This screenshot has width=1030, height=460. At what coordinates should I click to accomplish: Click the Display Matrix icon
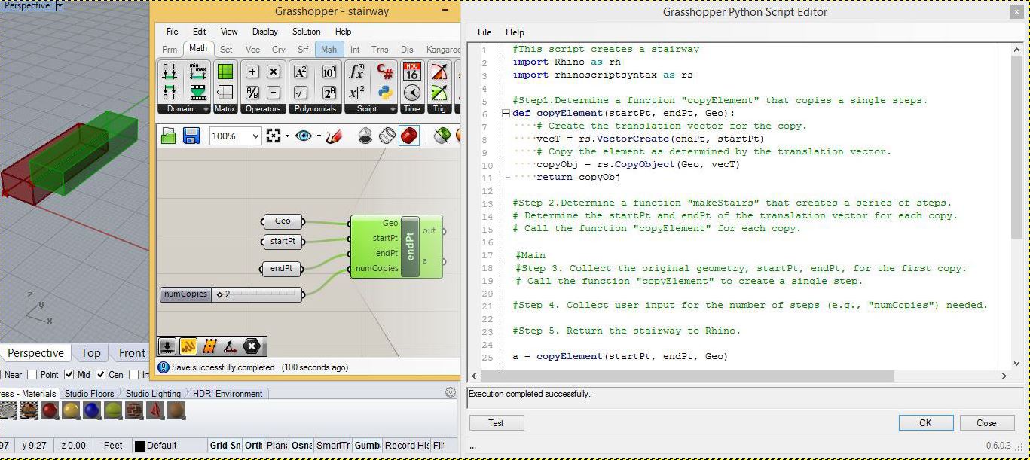[225, 93]
